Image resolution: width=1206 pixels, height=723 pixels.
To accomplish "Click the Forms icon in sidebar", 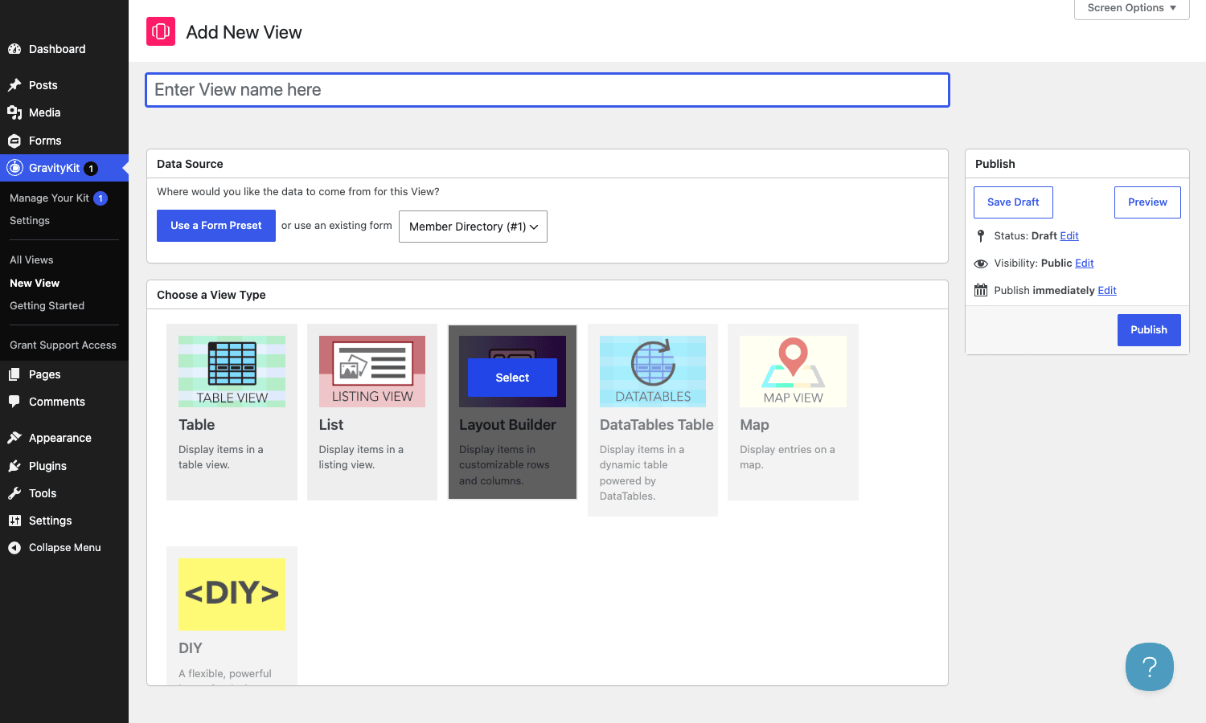I will (x=14, y=141).
